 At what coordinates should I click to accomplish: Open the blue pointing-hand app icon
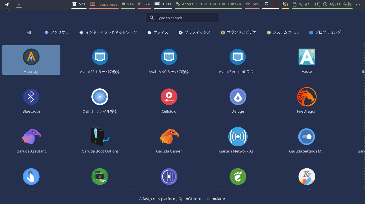point(31,177)
